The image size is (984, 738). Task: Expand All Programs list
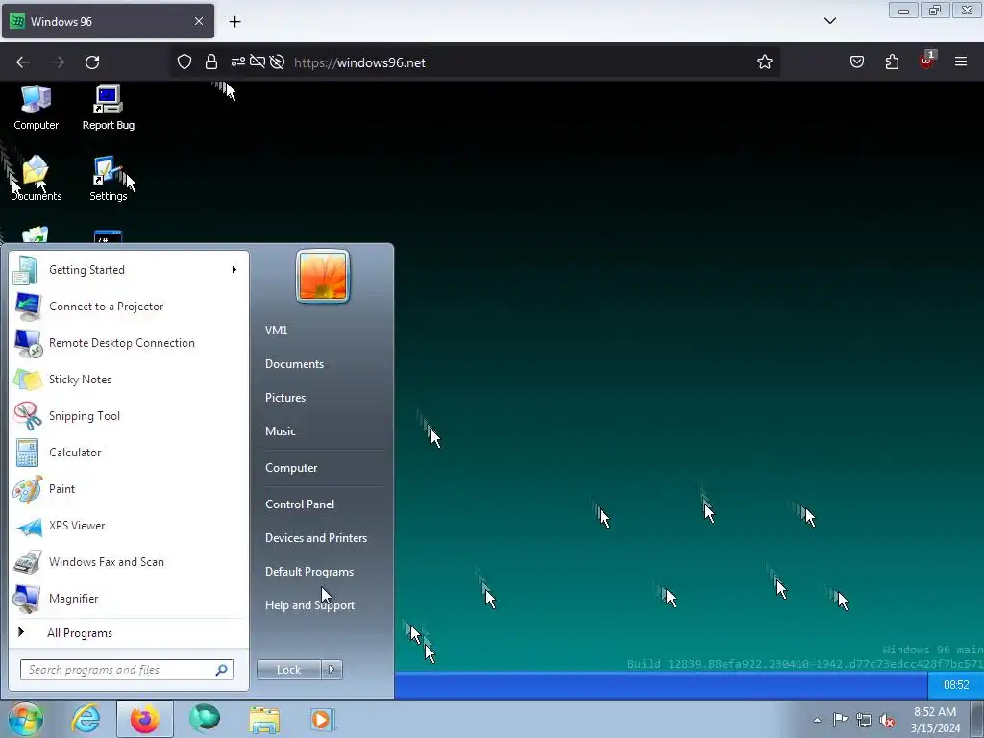(x=128, y=633)
